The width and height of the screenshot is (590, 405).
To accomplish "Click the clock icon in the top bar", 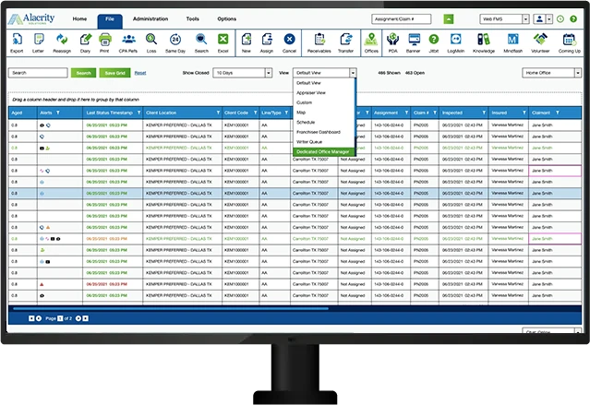I will (x=560, y=18).
